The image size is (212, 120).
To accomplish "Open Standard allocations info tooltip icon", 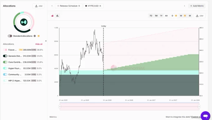I will click(x=35, y=36).
